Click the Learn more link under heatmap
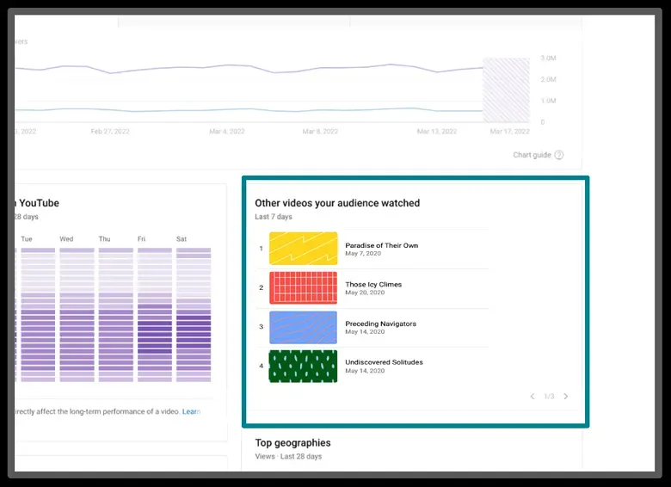Screen dimensions: 671x487 point(191,411)
